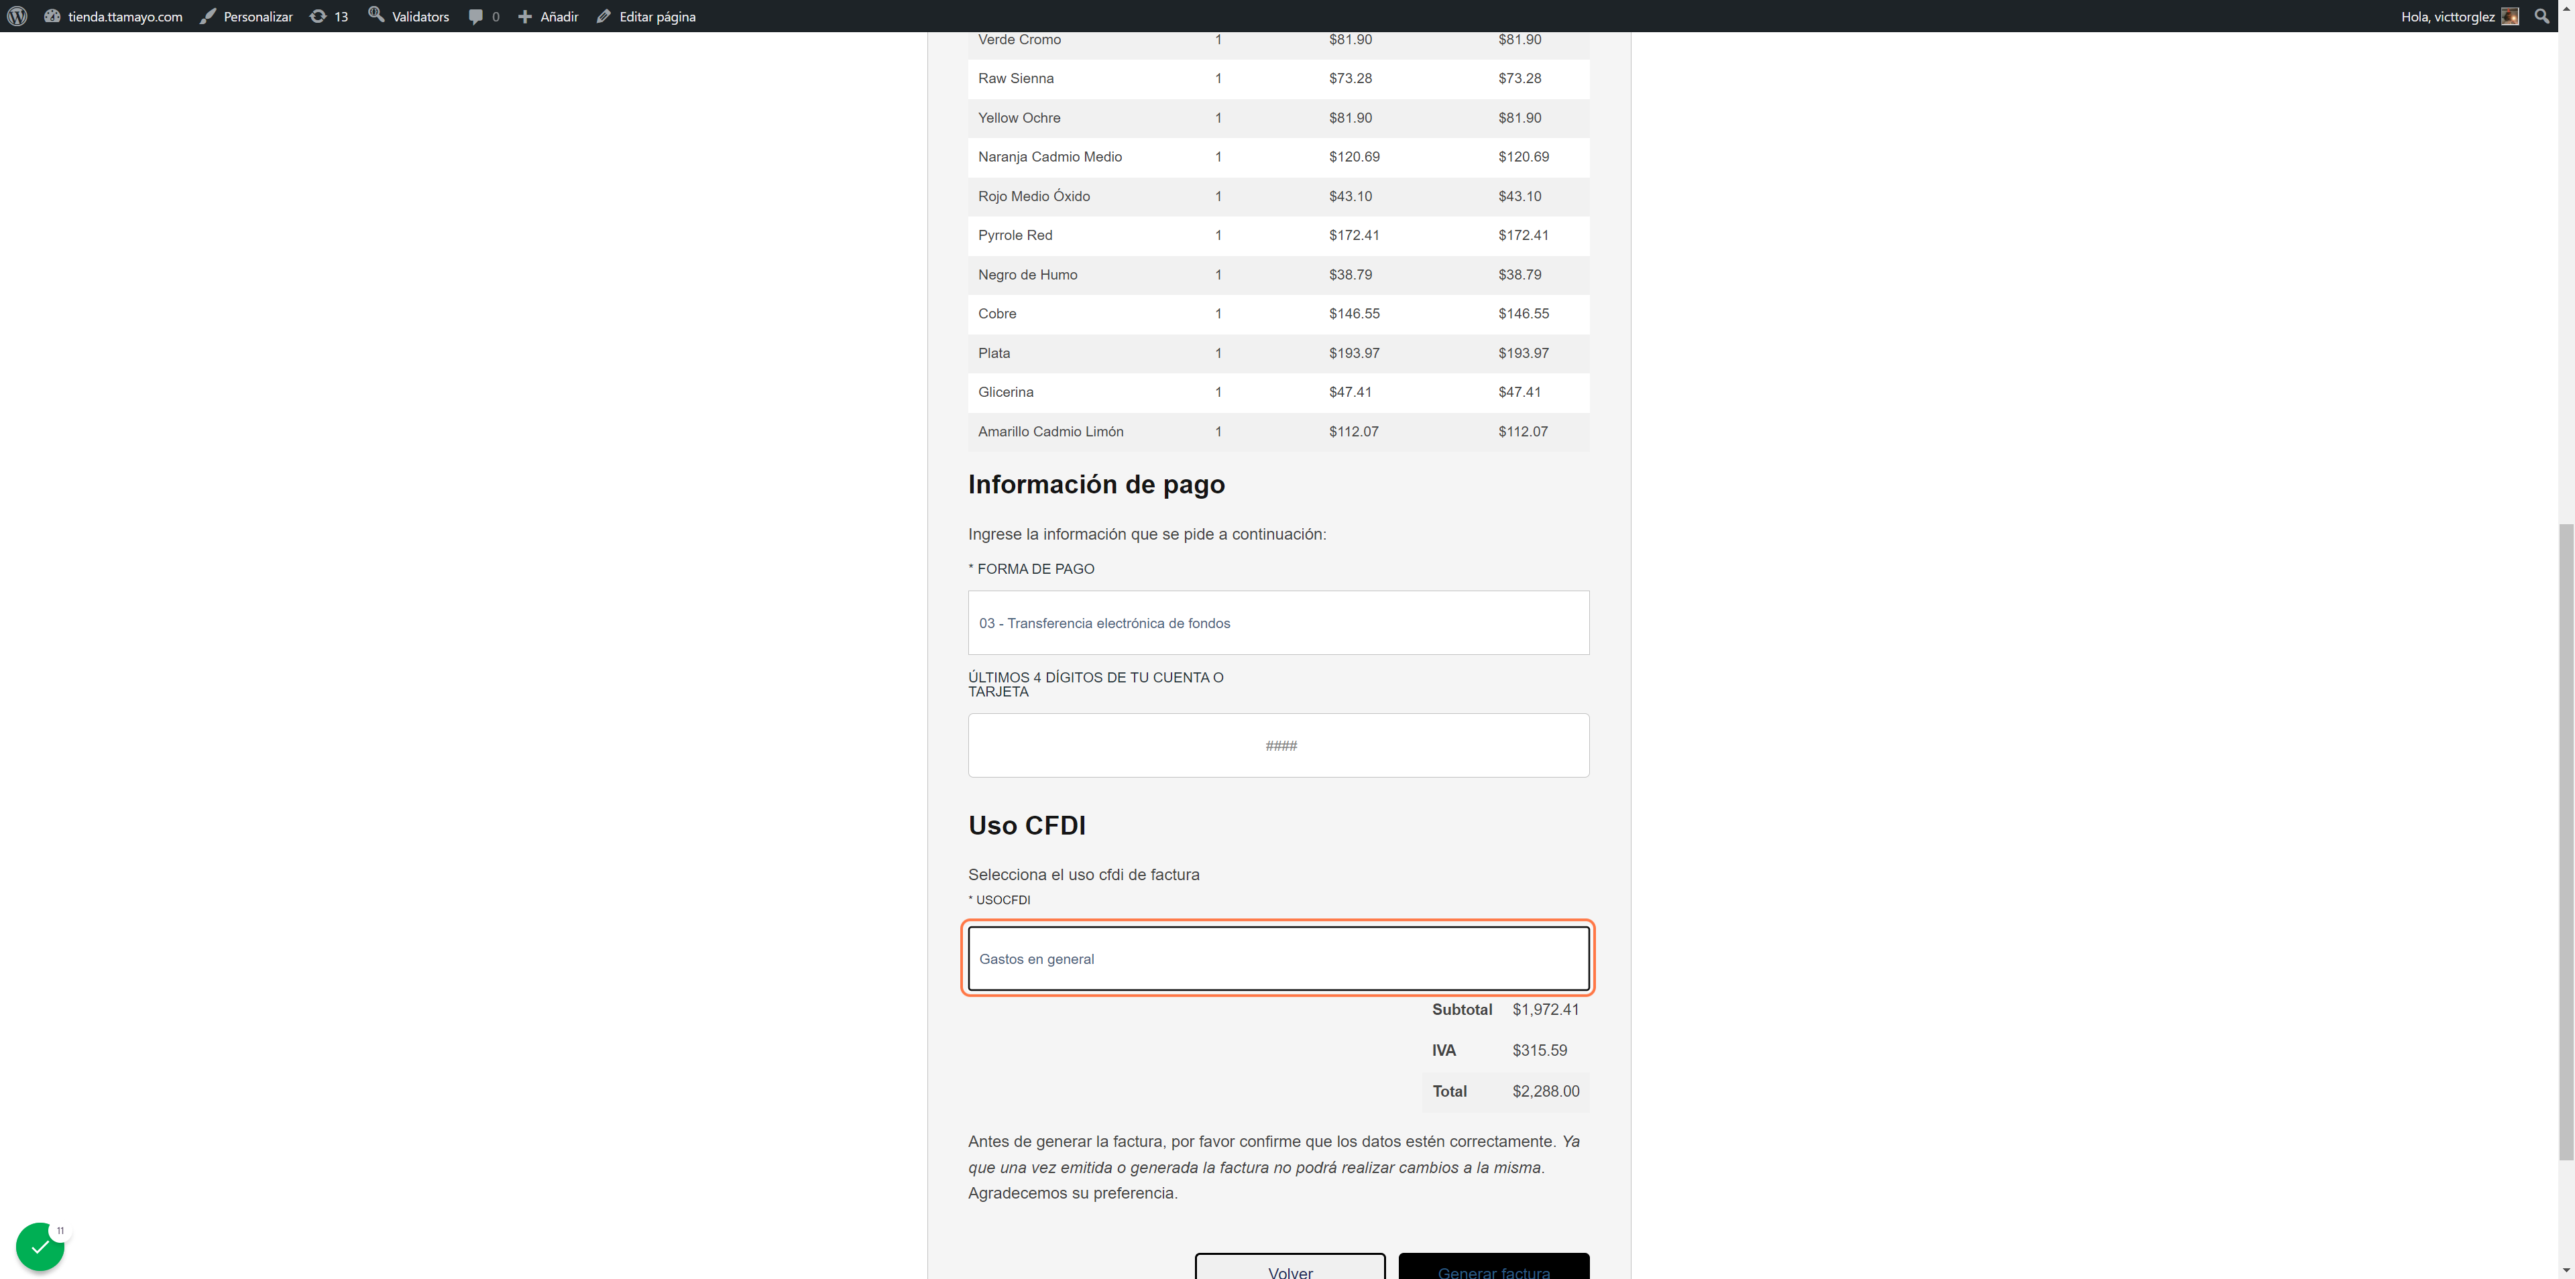
Task: Open the Añadir new content menu
Action: coord(548,16)
